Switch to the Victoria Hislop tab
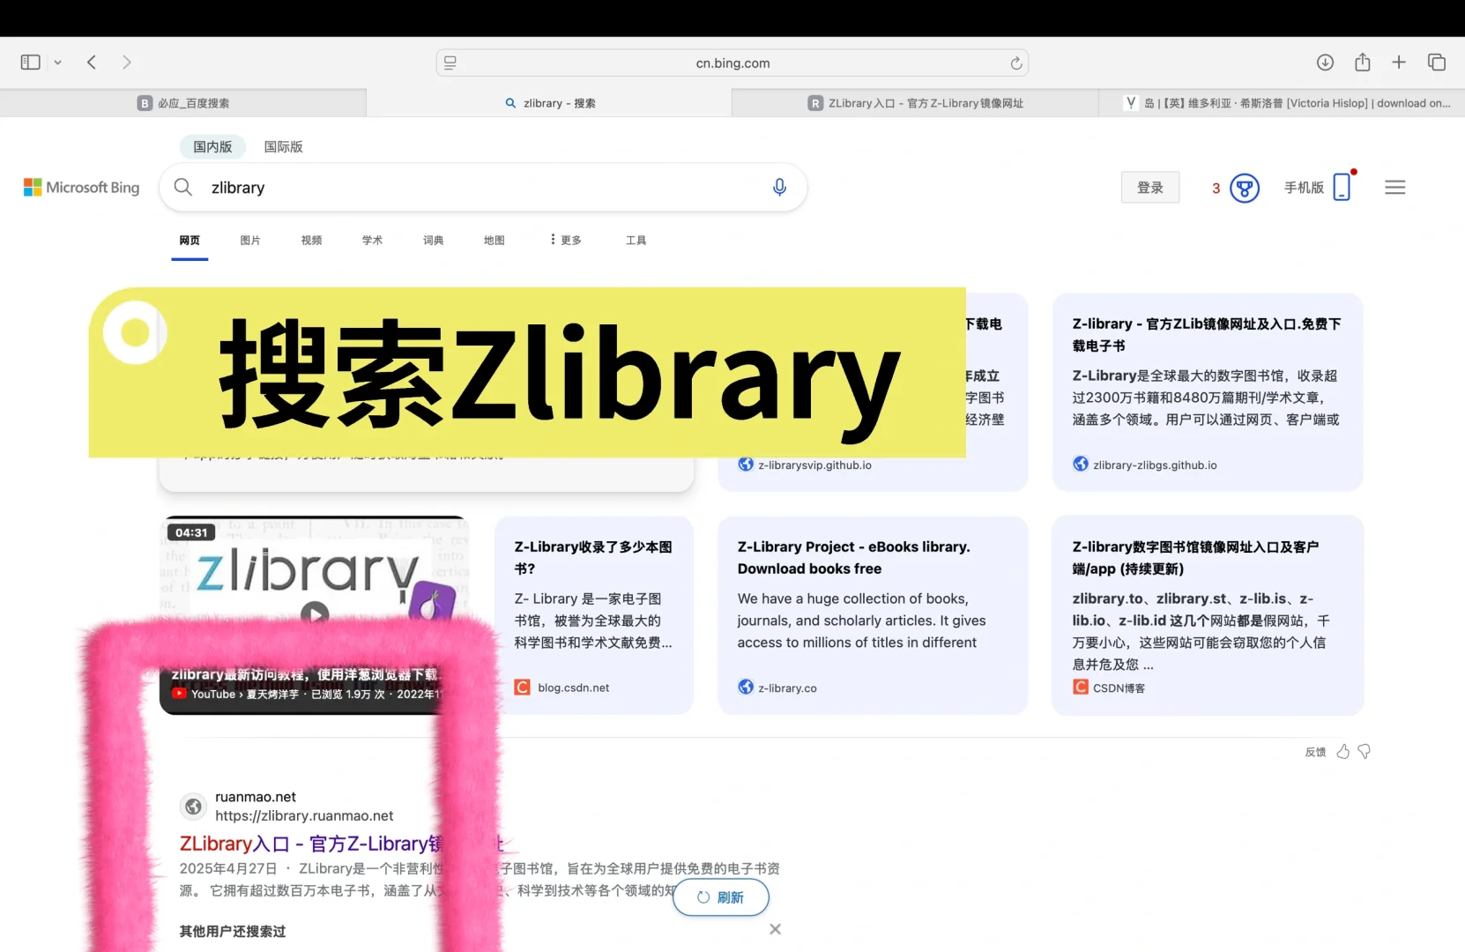The width and height of the screenshot is (1465, 952). click(1282, 103)
